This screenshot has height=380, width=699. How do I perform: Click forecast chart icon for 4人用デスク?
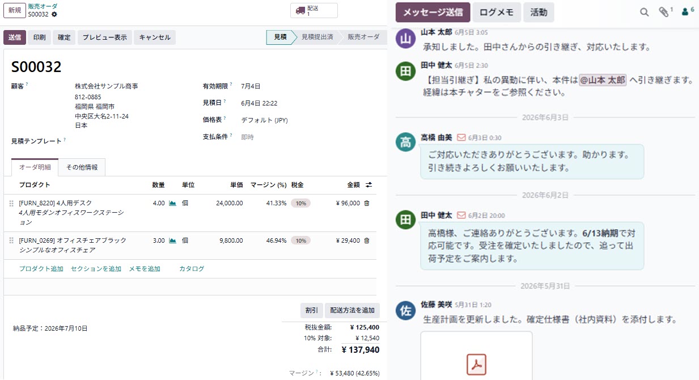[172, 203]
